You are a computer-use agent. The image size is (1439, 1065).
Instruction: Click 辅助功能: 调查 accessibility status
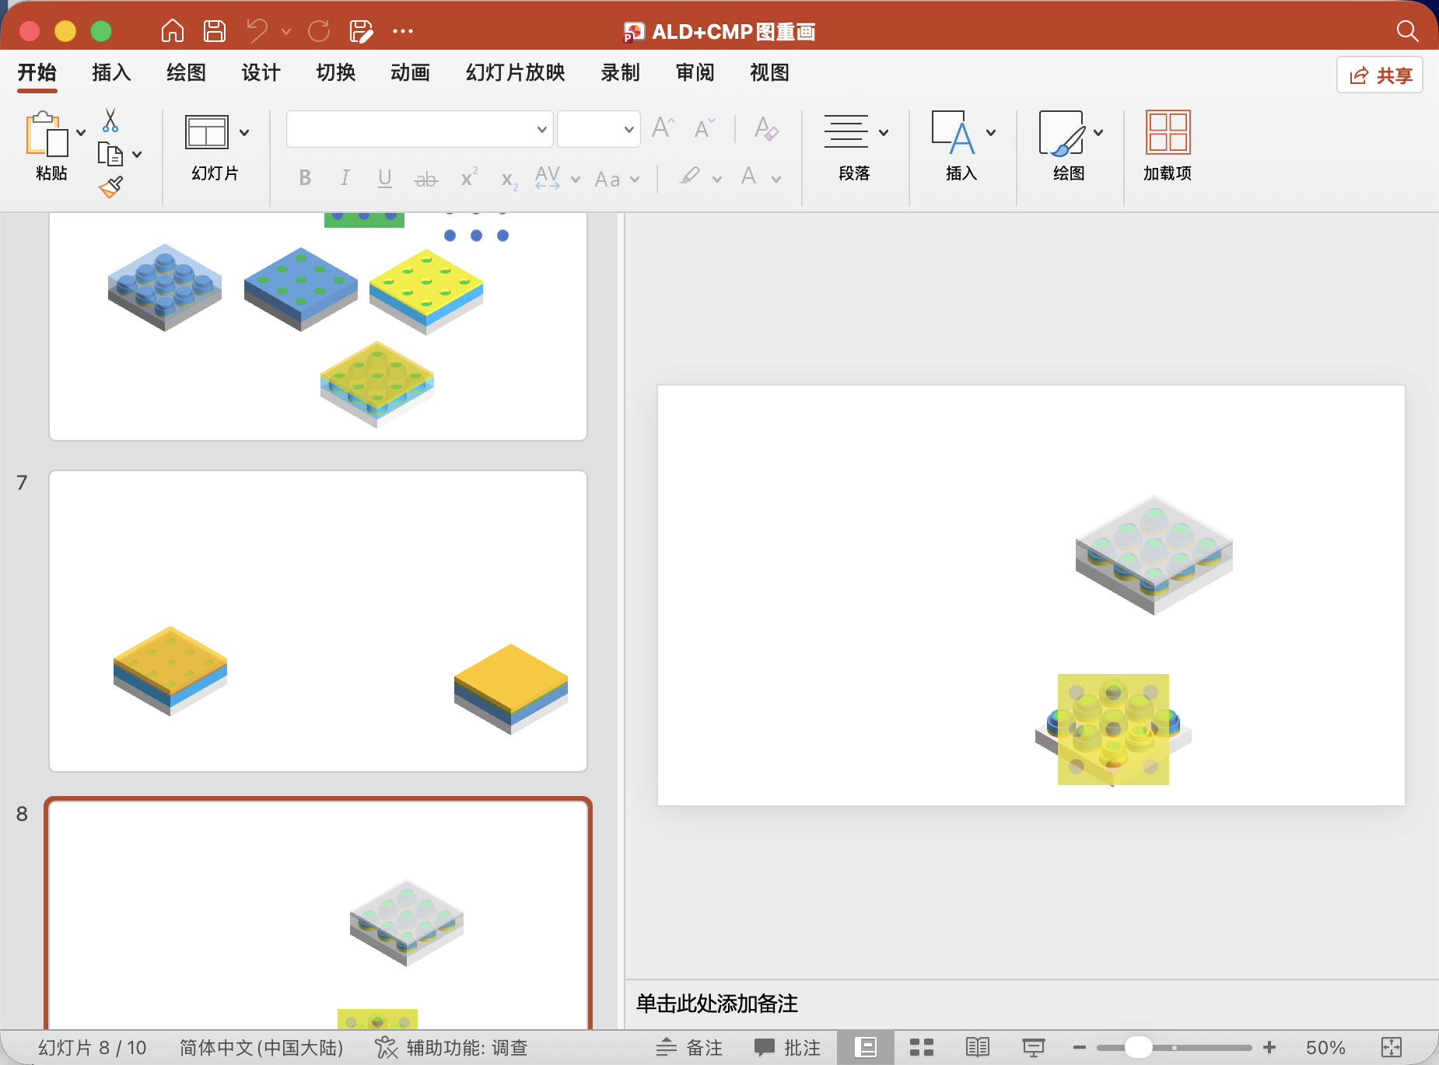pos(451,1047)
